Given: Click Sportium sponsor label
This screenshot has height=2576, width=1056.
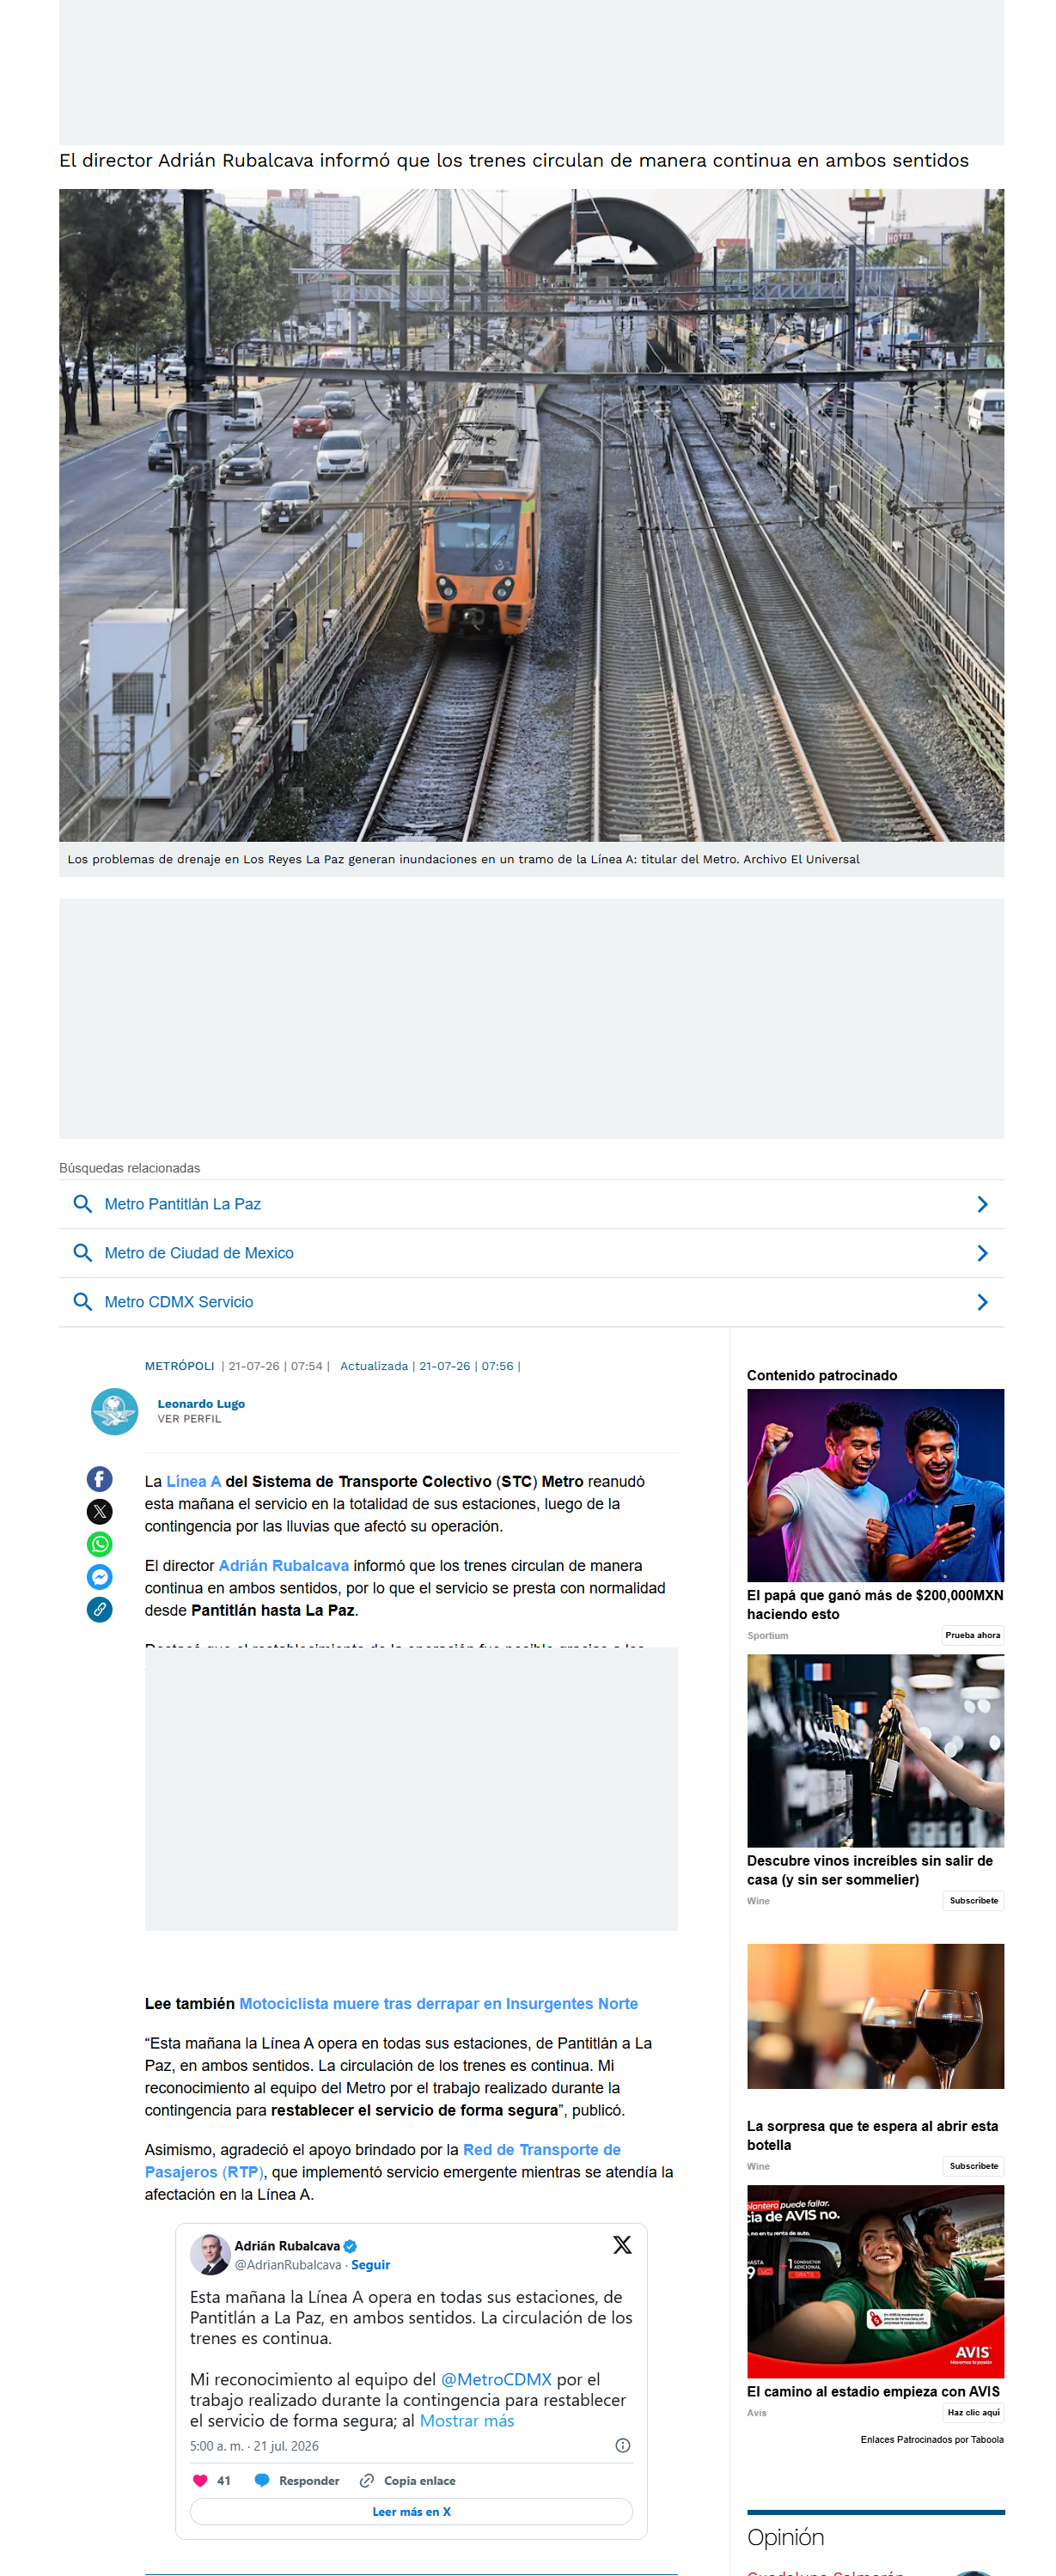Looking at the screenshot, I should tap(767, 1635).
